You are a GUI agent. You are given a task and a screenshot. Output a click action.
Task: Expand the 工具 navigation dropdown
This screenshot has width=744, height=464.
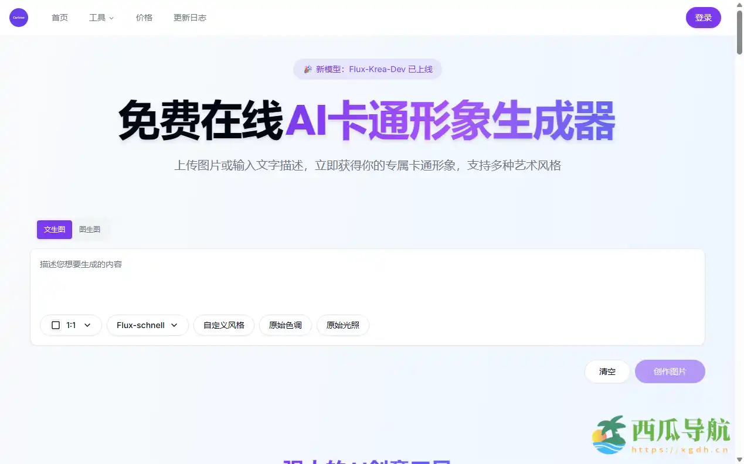click(101, 18)
